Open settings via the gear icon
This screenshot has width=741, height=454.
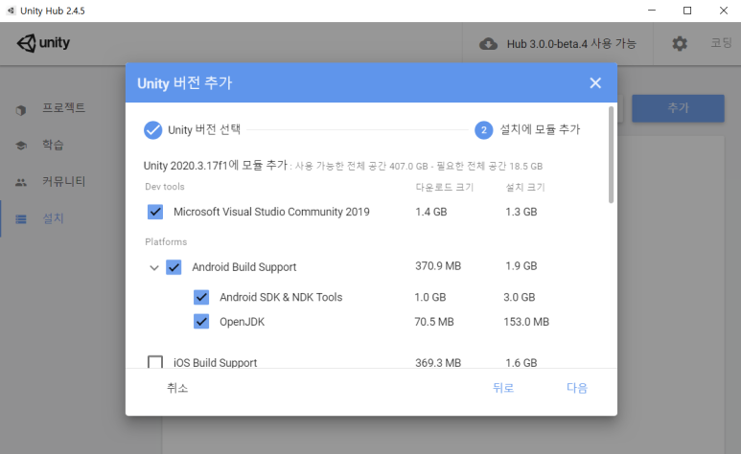(x=680, y=43)
